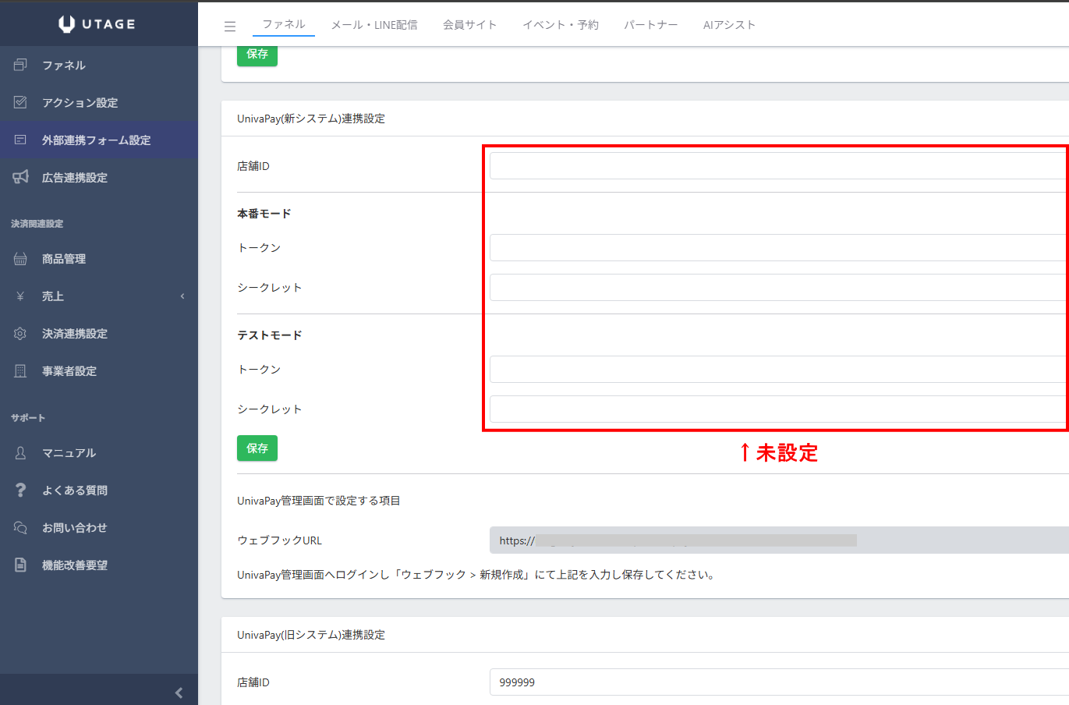The image size is (1069, 705).
Task: Click the UTAGE logo
Action: [97, 24]
